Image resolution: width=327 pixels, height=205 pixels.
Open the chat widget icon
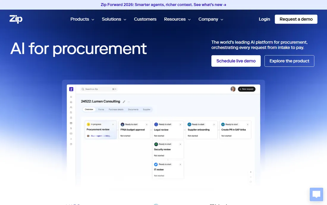point(316,194)
